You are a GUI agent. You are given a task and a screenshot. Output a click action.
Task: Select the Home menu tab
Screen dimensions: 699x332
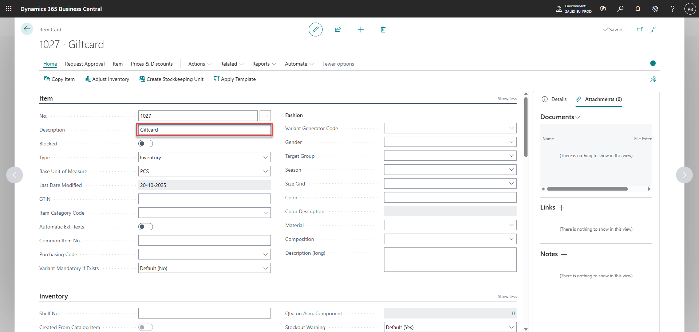[x=50, y=64]
